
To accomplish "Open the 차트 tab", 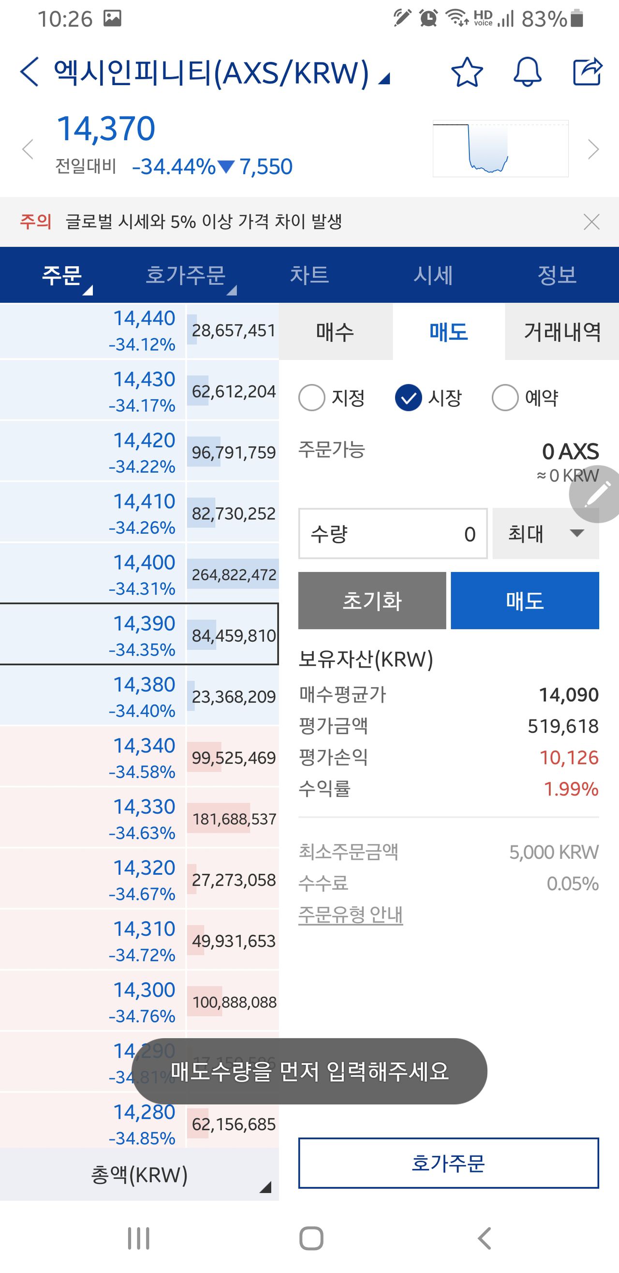I will 309,275.
